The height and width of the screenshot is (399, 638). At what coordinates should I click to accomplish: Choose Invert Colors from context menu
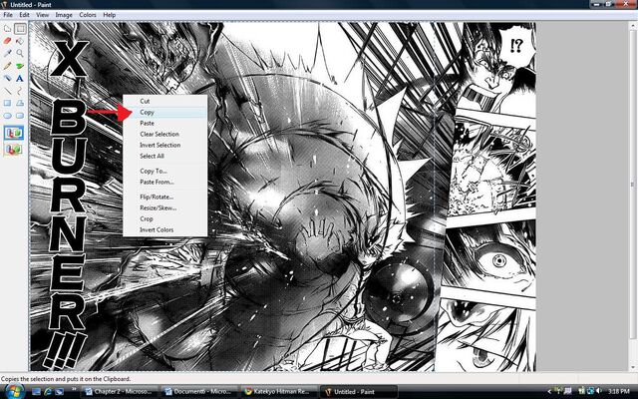pyautogui.click(x=165, y=230)
